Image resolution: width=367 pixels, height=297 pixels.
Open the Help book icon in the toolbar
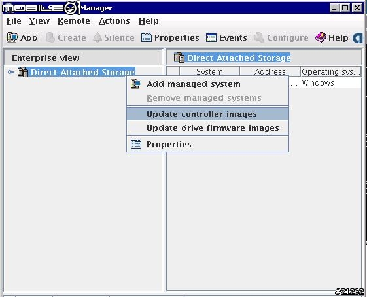321,37
